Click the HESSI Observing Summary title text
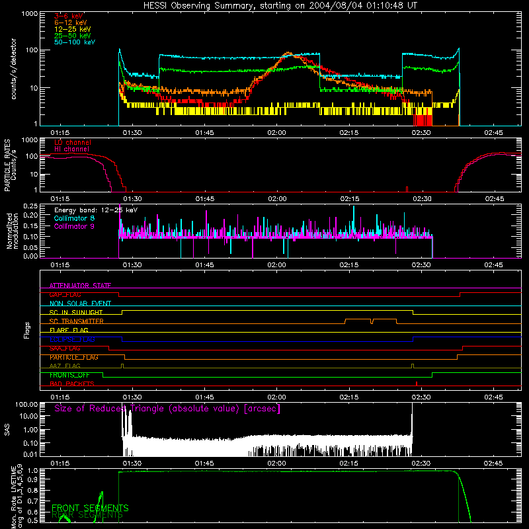Image resolution: width=529 pixels, height=529 pixels. [x=280, y=5]
